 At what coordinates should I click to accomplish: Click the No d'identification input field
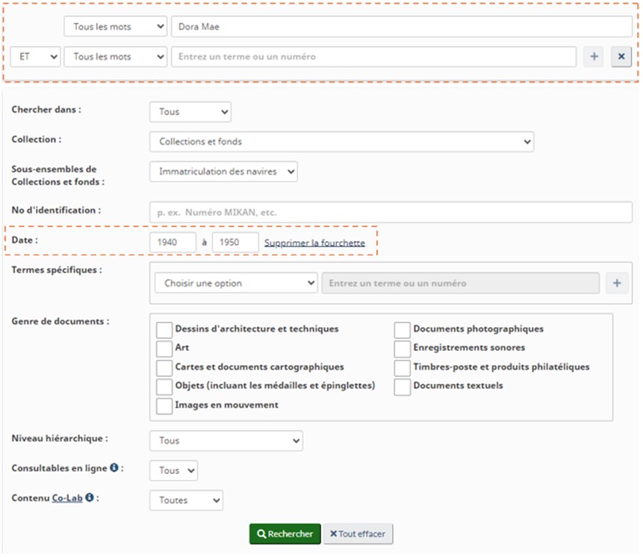pos(391,212)
